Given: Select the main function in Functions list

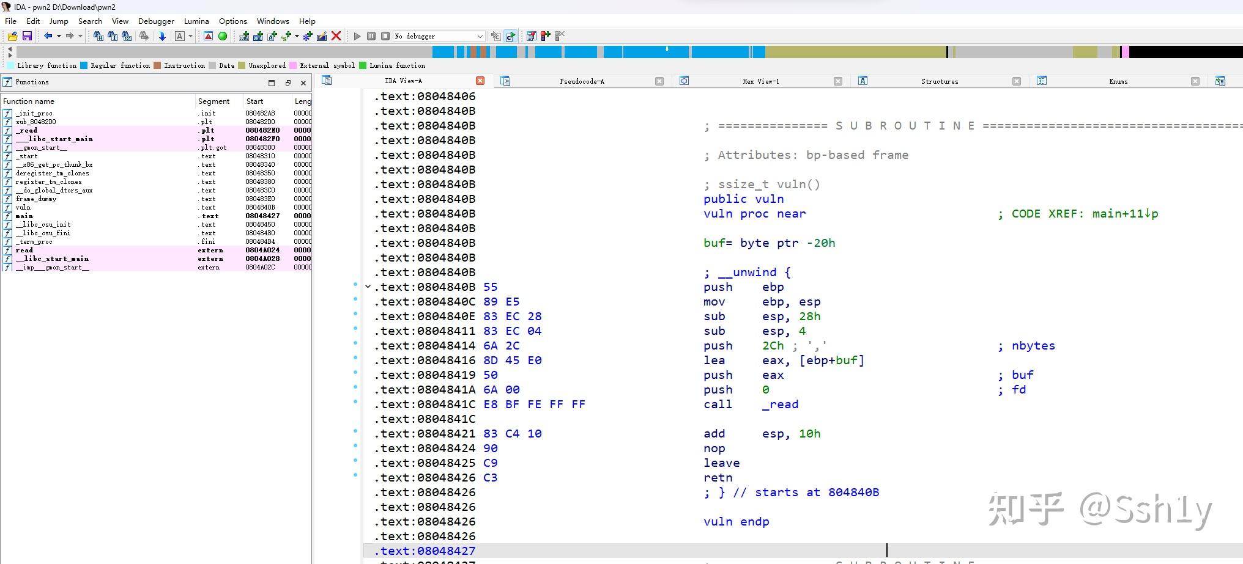Looking at the screenshot, I should 23,216.
